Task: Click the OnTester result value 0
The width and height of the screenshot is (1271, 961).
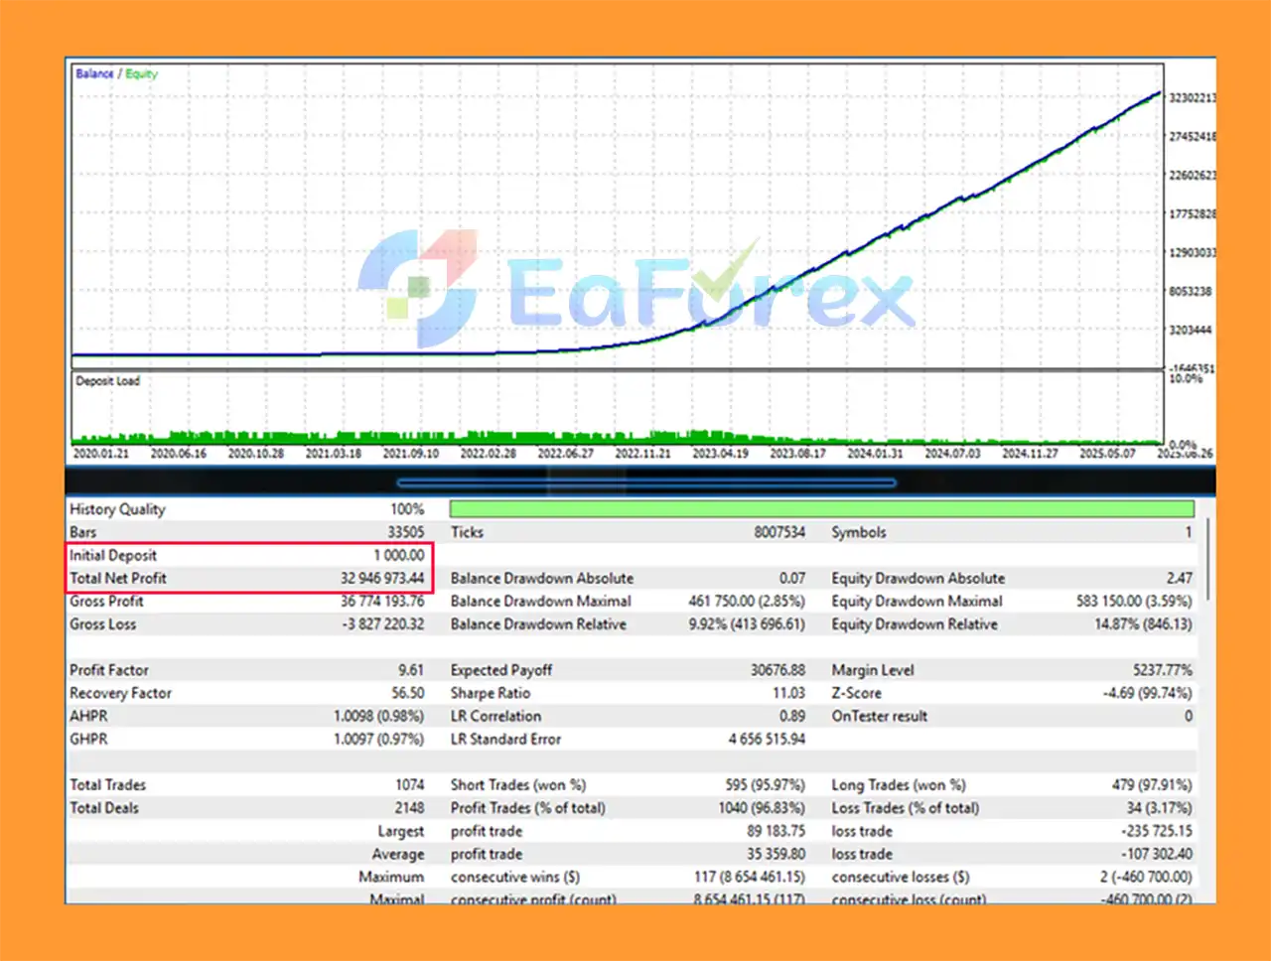Action: pyautogui.click(x=1189, y=716)
